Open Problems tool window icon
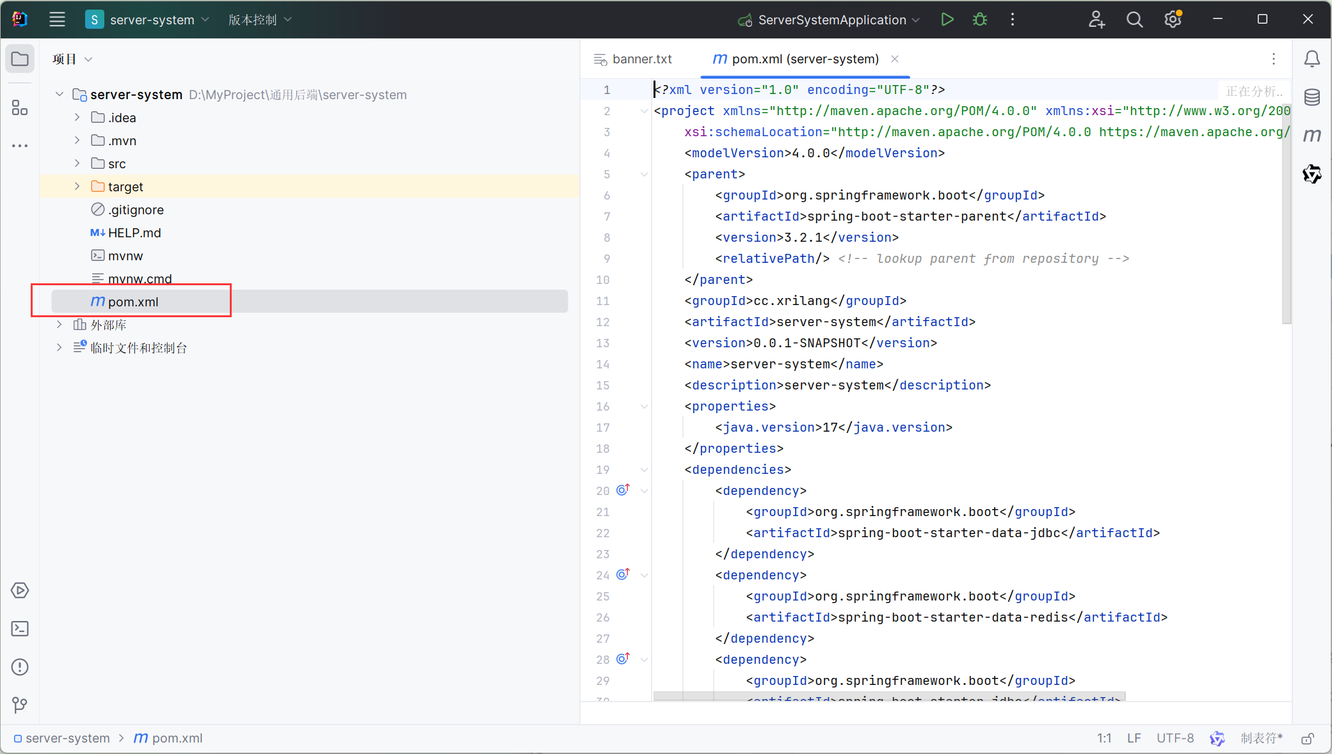This screenshot has height=754, width=1332. pos(20,667)
